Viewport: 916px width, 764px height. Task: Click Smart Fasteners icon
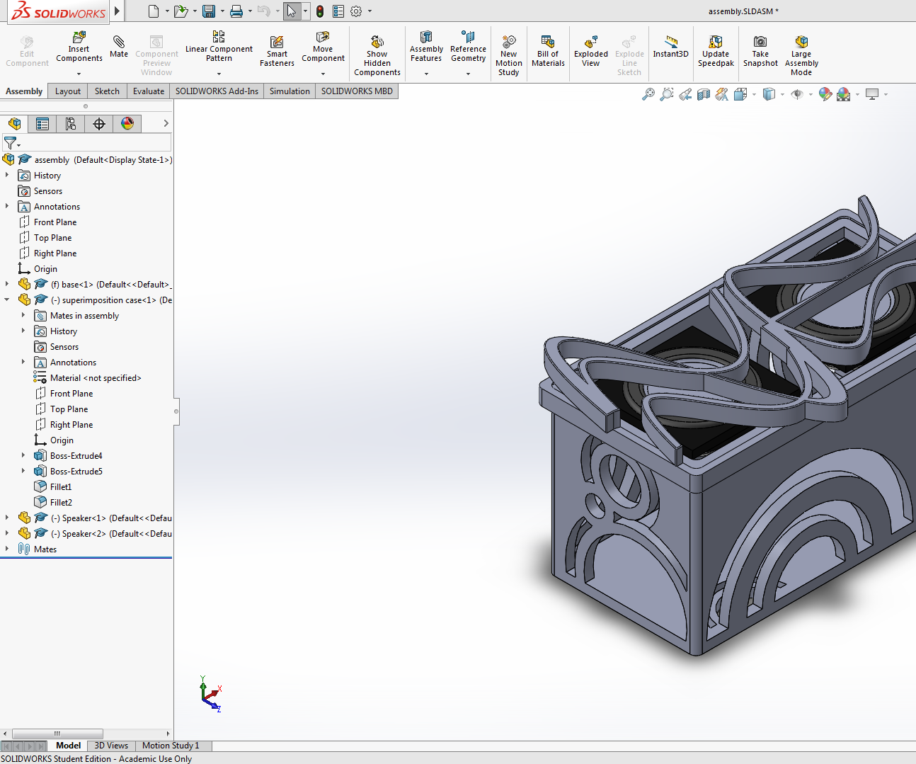click(x=277, y=52)
